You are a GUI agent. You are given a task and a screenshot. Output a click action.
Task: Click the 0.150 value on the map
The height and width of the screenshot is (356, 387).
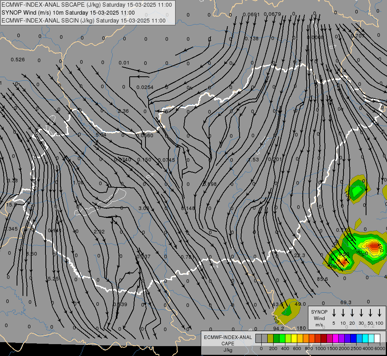click(144, 159)
